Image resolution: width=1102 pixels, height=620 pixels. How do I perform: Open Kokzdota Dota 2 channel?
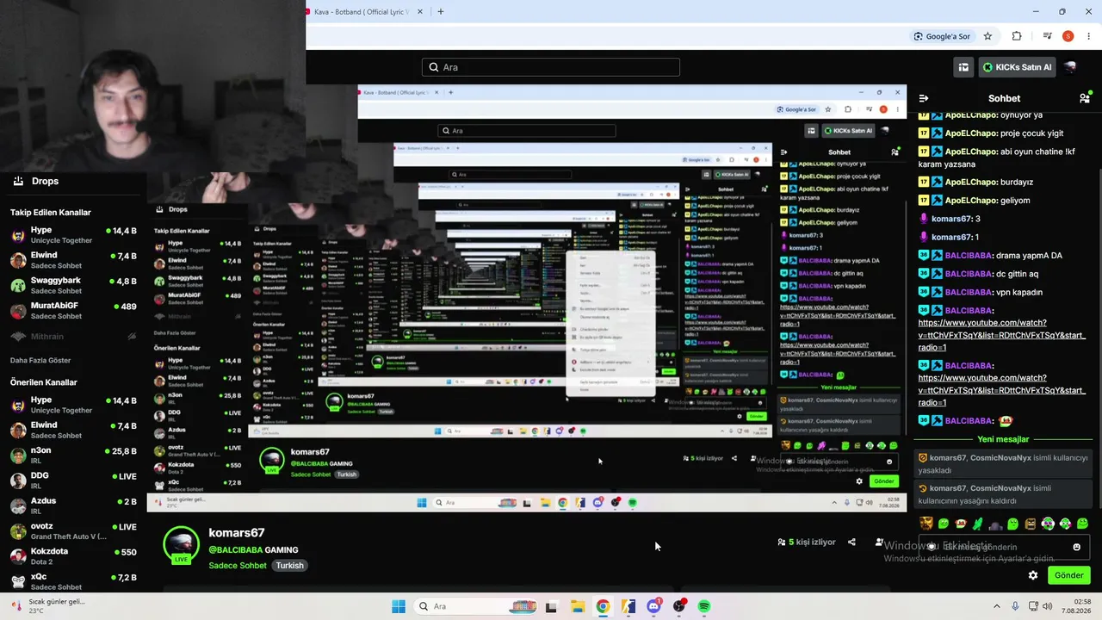click(73, 556)
